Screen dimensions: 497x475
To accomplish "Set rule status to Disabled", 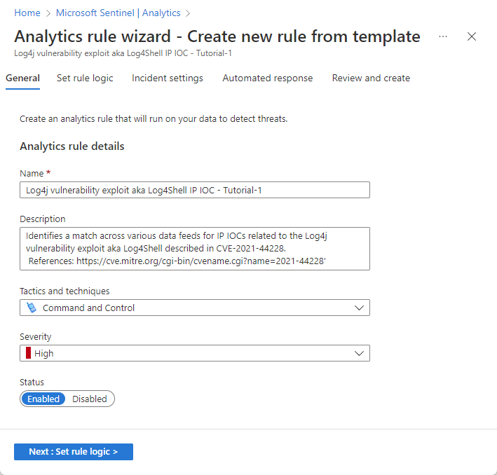I will (x=90, y=399).
